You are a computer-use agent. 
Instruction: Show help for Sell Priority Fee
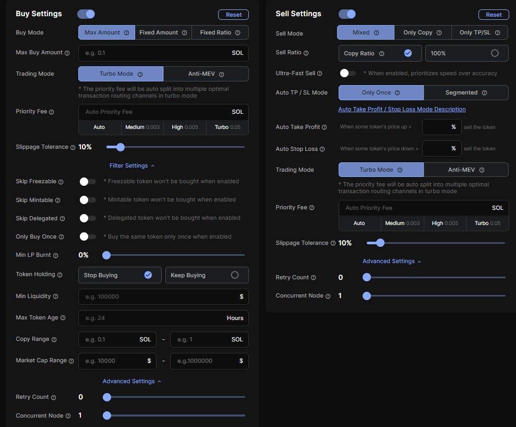click(x=311, y=208)
